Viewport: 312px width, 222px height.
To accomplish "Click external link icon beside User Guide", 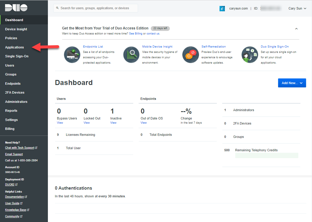I will point(21,203).
